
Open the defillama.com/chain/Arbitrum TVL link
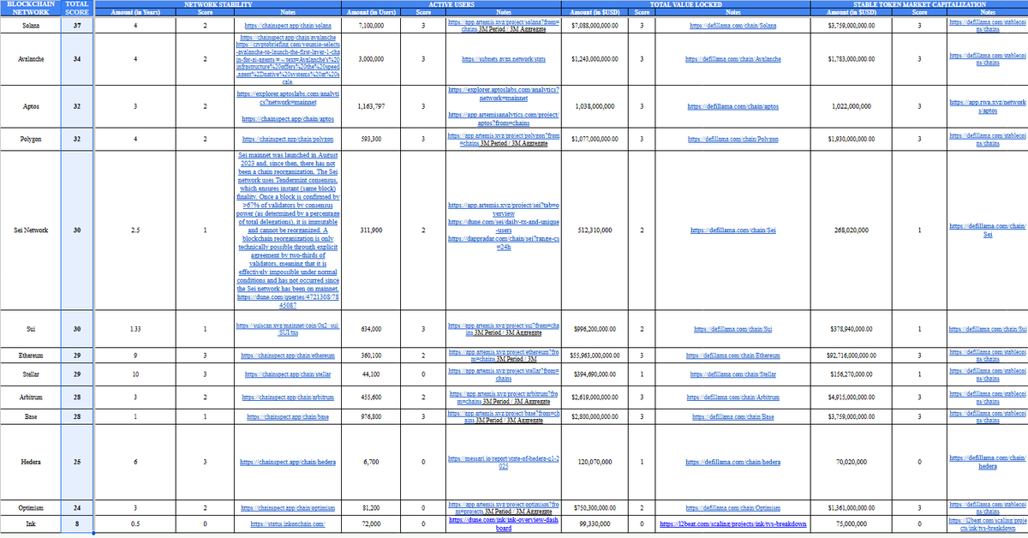pyautogui.click(x=732, y=397)
